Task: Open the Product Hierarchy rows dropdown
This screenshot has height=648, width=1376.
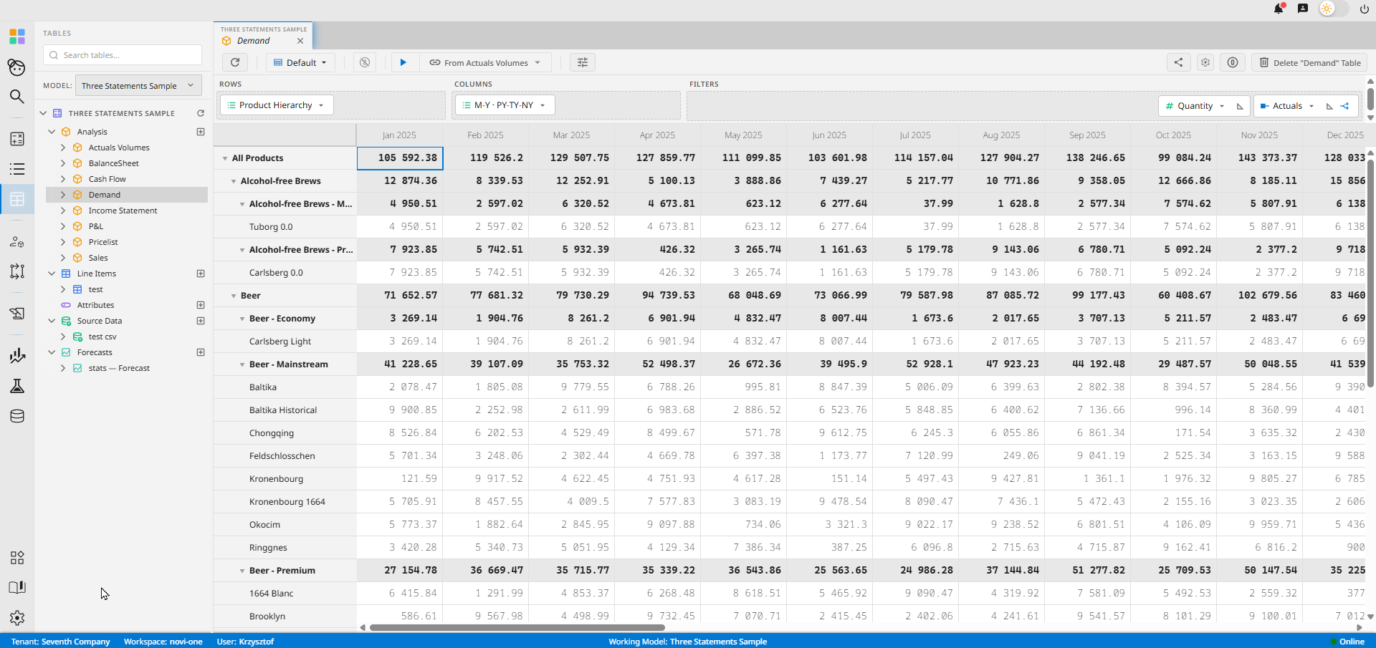Action: 277,105
